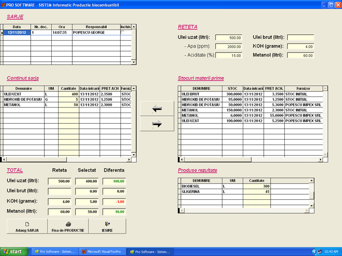Click the 14:07:35 time cell
342x256 pixels.
(62, 32)
